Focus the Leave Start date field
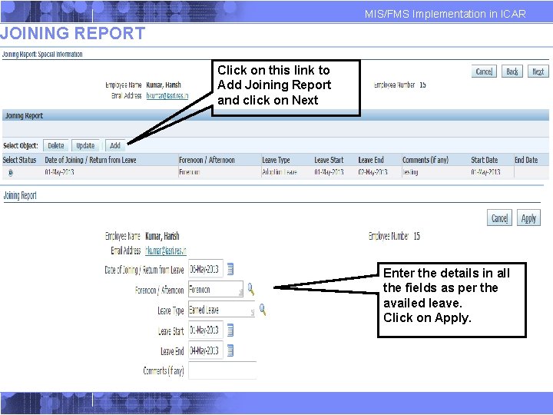Image resolution: width=553 pixels, height=415 pixels. pyautogui.click(x=206, y=330)
